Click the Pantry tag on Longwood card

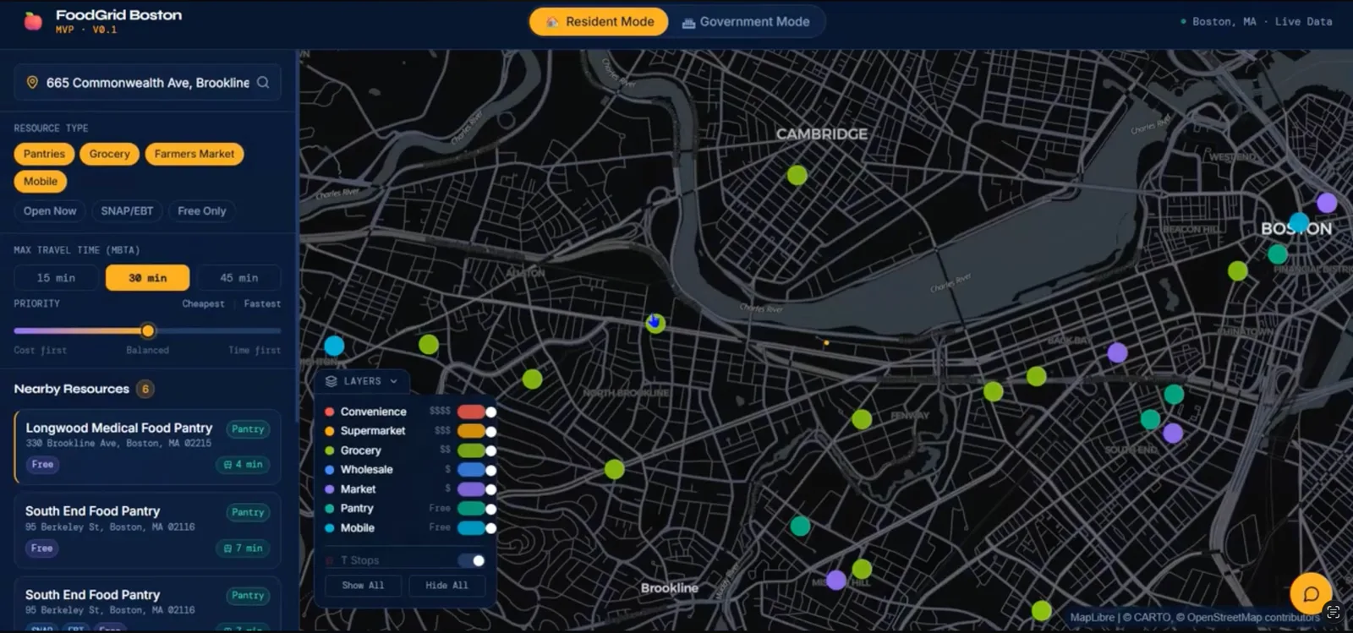(248, 429)
